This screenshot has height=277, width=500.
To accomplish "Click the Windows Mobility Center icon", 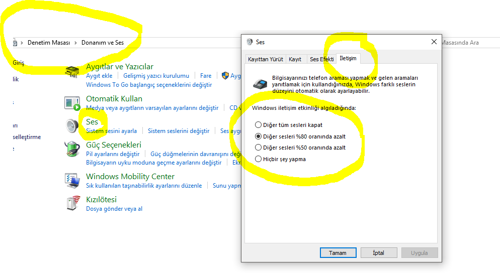I will [x=72, y=180].
